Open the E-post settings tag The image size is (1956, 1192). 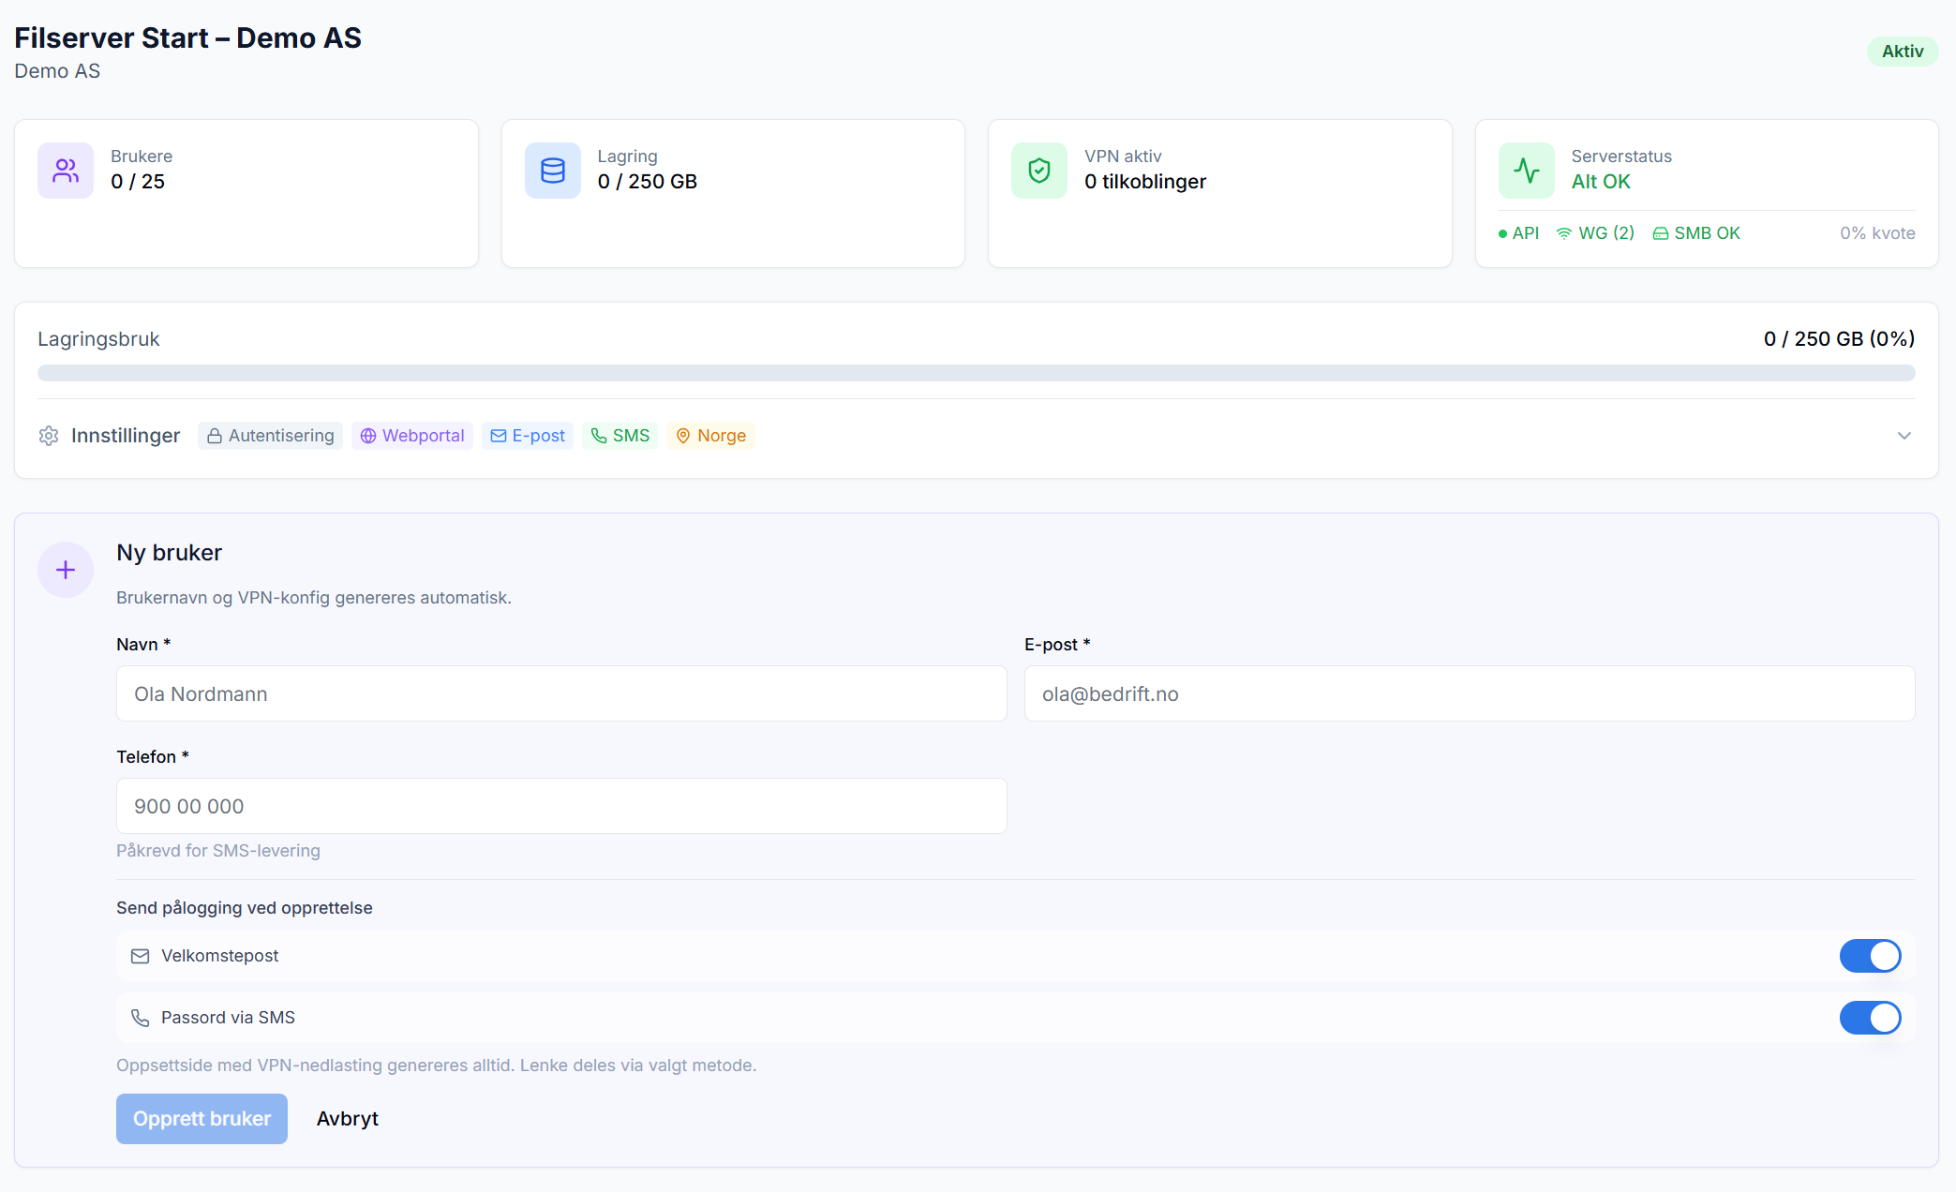pos(528,436)
